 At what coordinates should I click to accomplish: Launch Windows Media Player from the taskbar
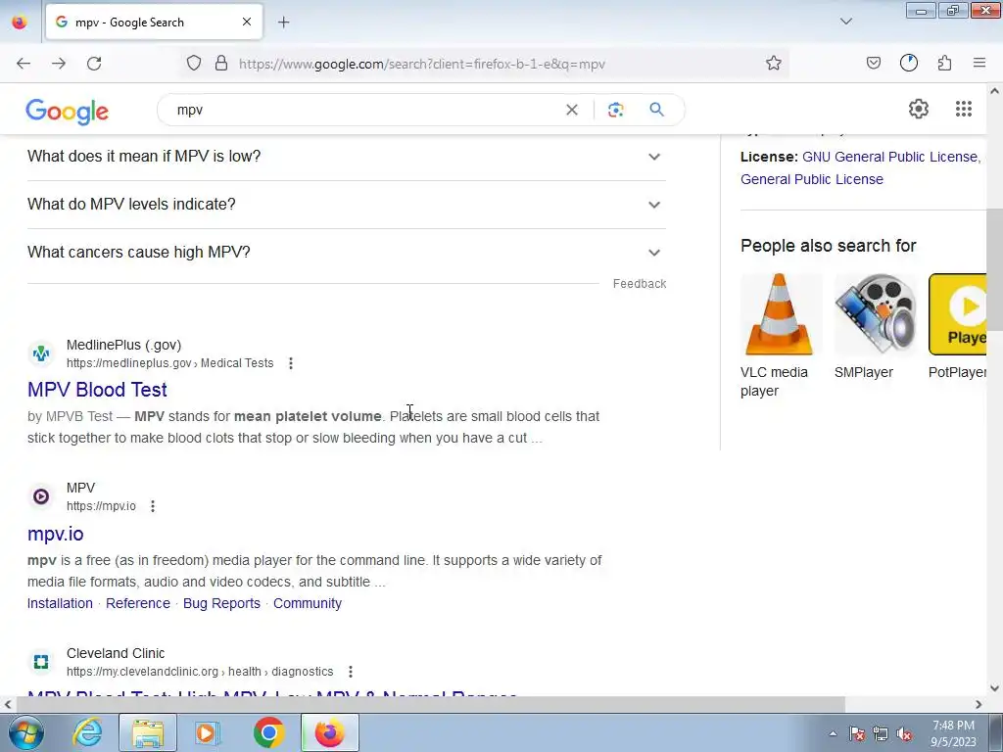206,732
